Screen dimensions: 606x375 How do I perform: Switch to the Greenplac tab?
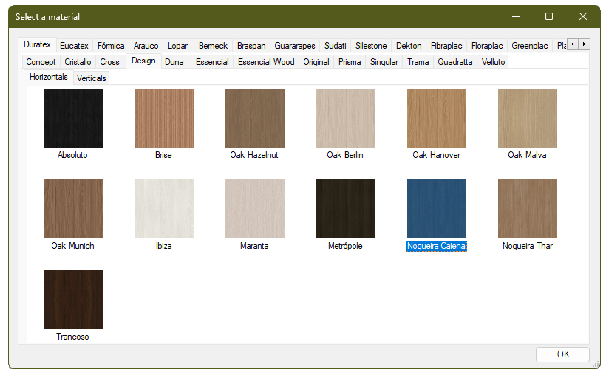click(x=530, y=46)
